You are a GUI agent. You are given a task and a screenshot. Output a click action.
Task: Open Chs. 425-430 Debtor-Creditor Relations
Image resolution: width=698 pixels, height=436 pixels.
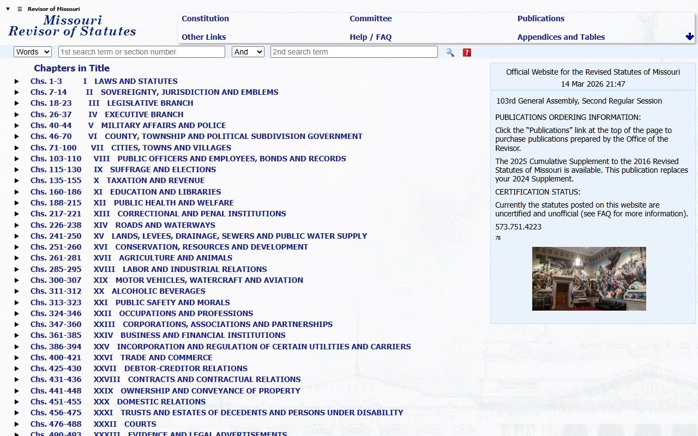point(139,368)
